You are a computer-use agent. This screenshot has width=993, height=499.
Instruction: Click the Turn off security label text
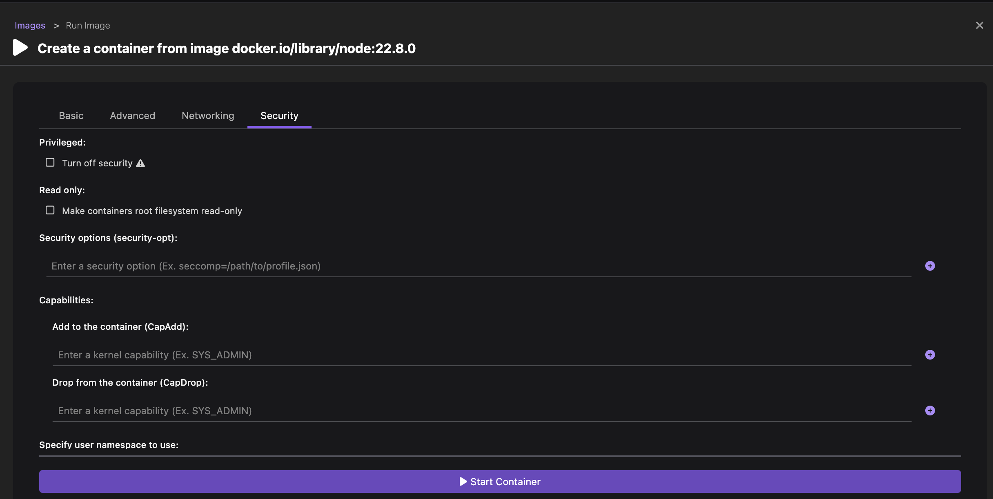(97, 163)
